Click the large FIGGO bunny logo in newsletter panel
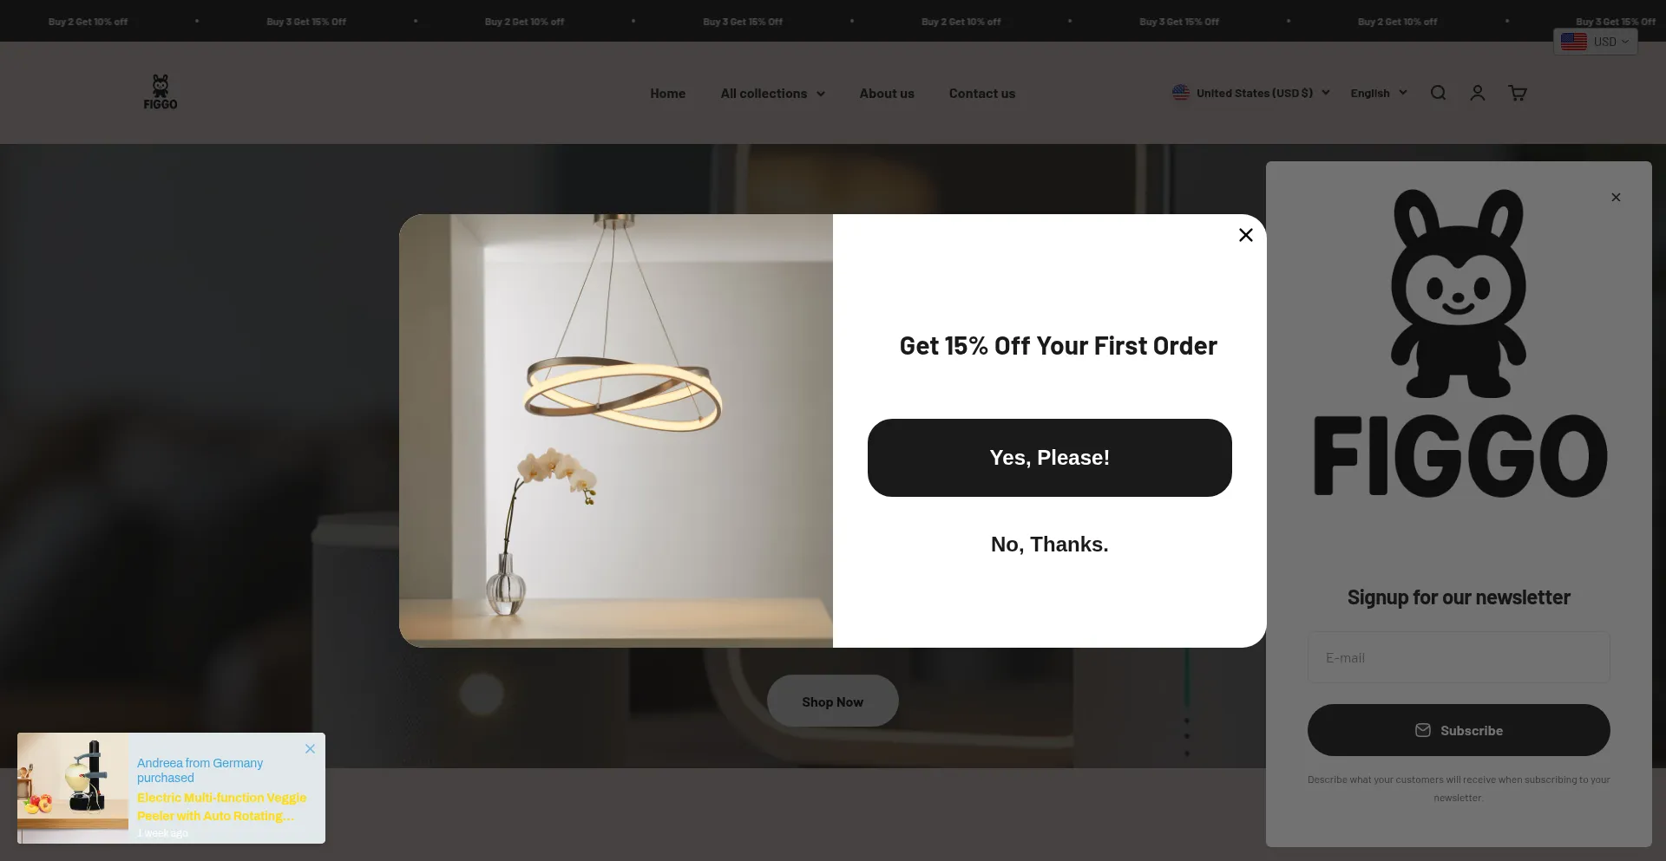This screenshot has height=861, width=1666. click(1459, 342)
